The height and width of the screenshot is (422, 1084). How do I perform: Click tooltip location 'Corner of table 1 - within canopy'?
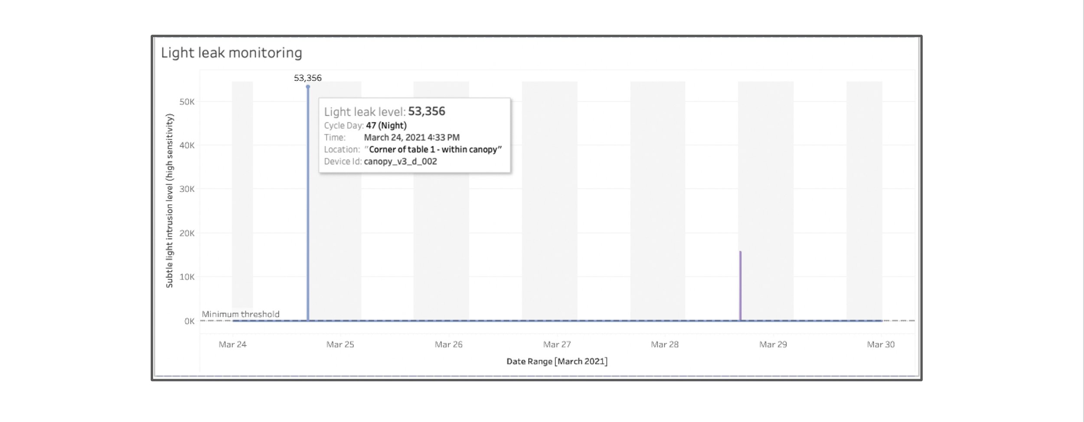pos(433,149)
